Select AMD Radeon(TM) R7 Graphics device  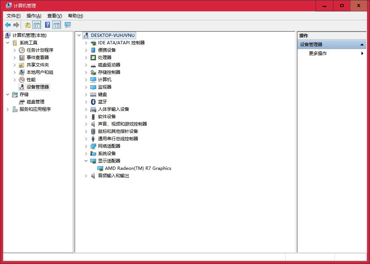pyautogui.click(x=138, y=168)
